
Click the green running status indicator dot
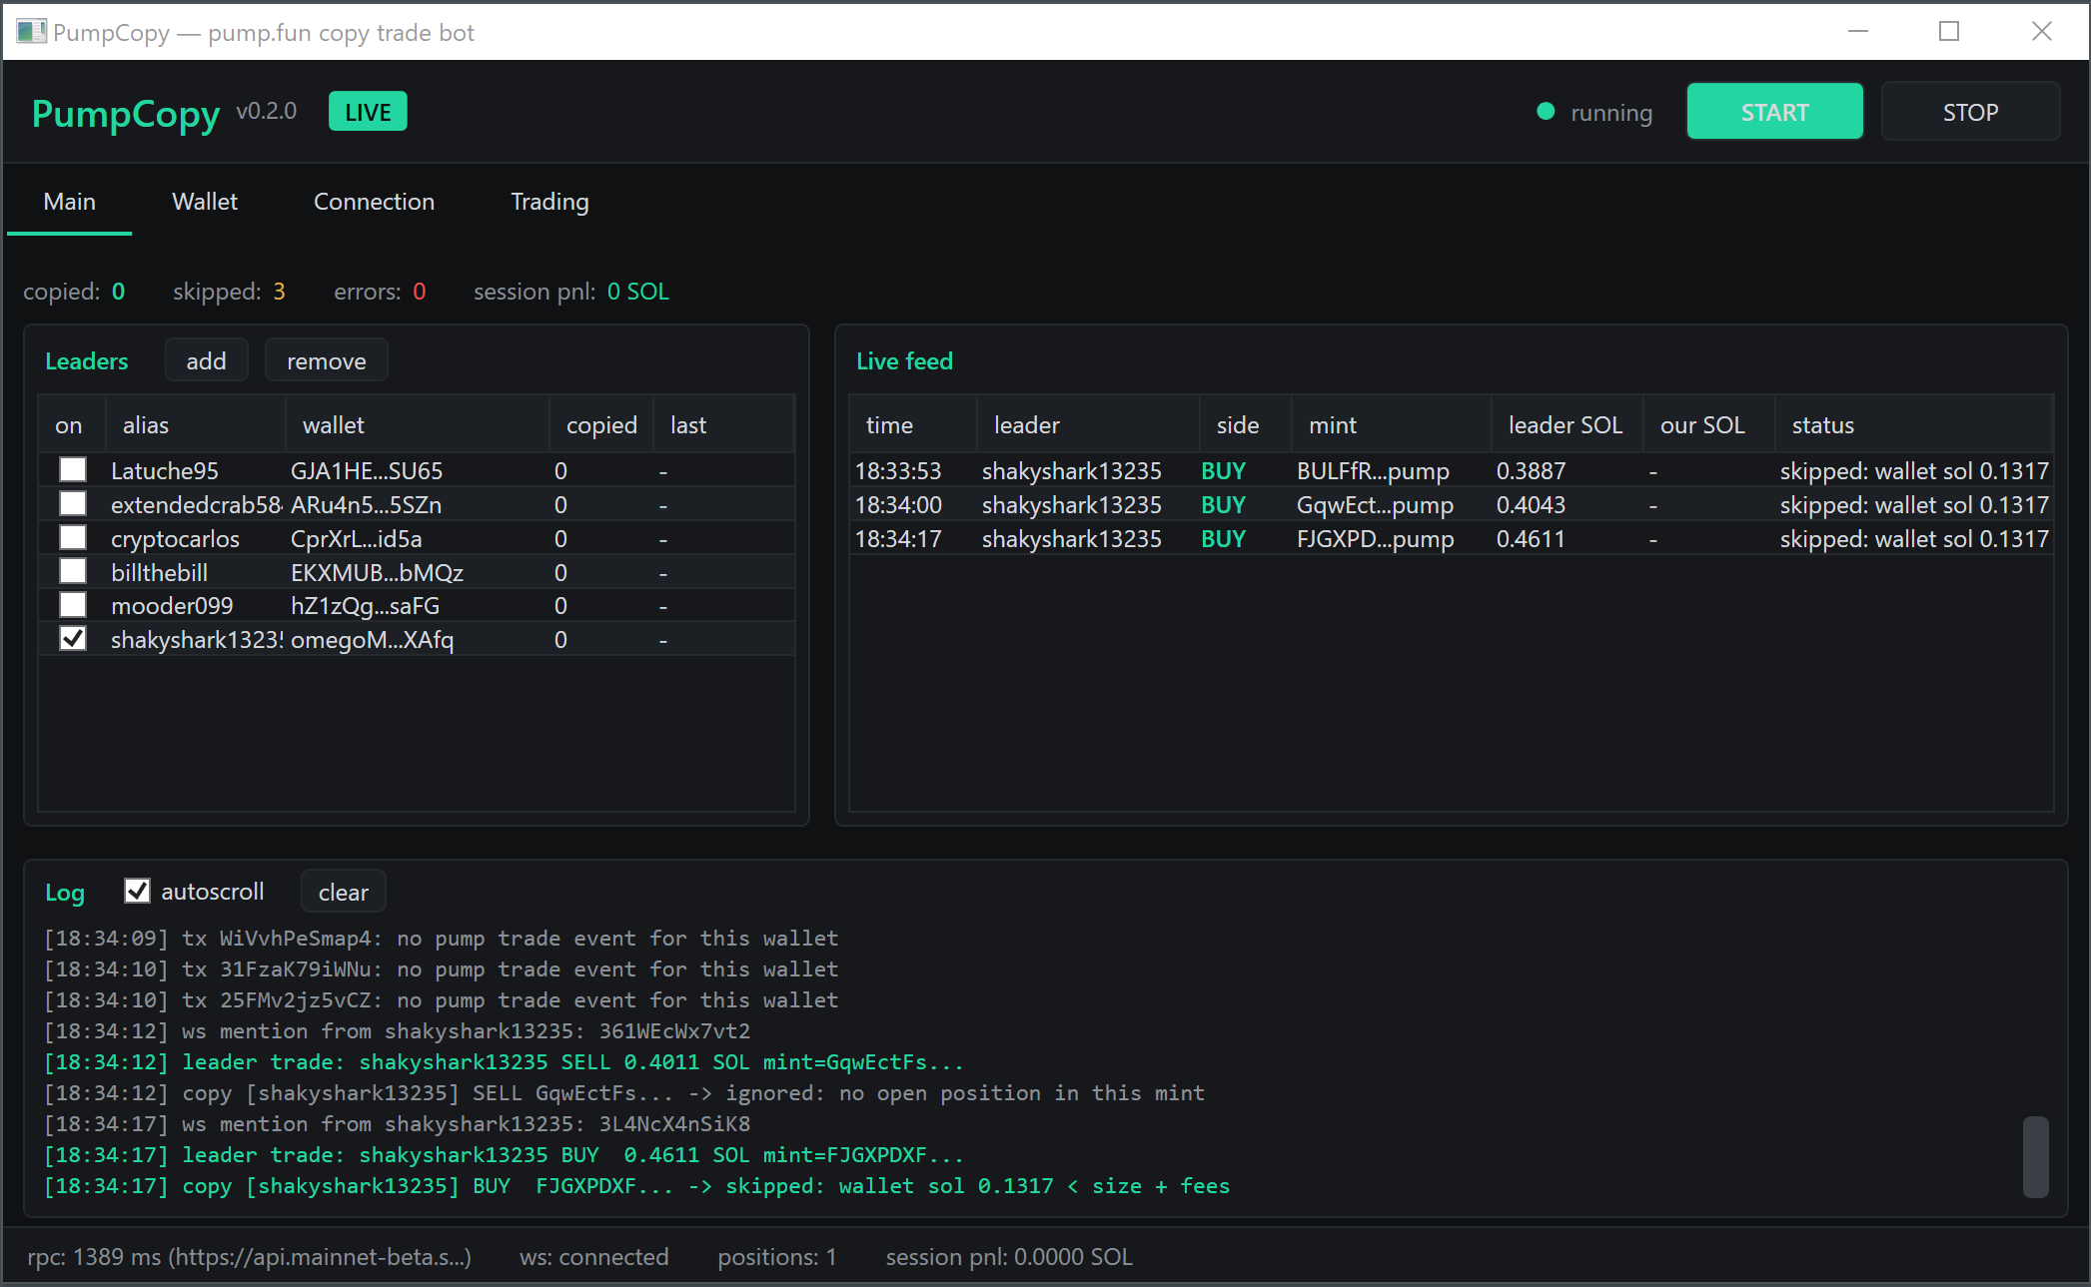coord(1546,112)
